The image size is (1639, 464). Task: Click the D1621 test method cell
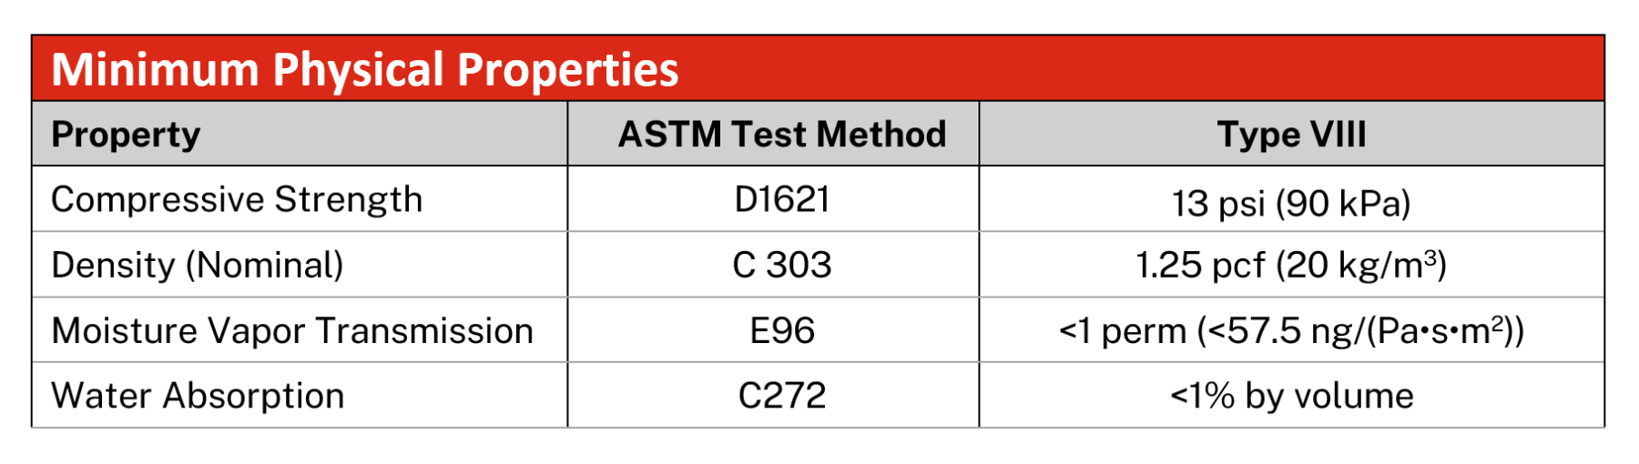[781, 200]
